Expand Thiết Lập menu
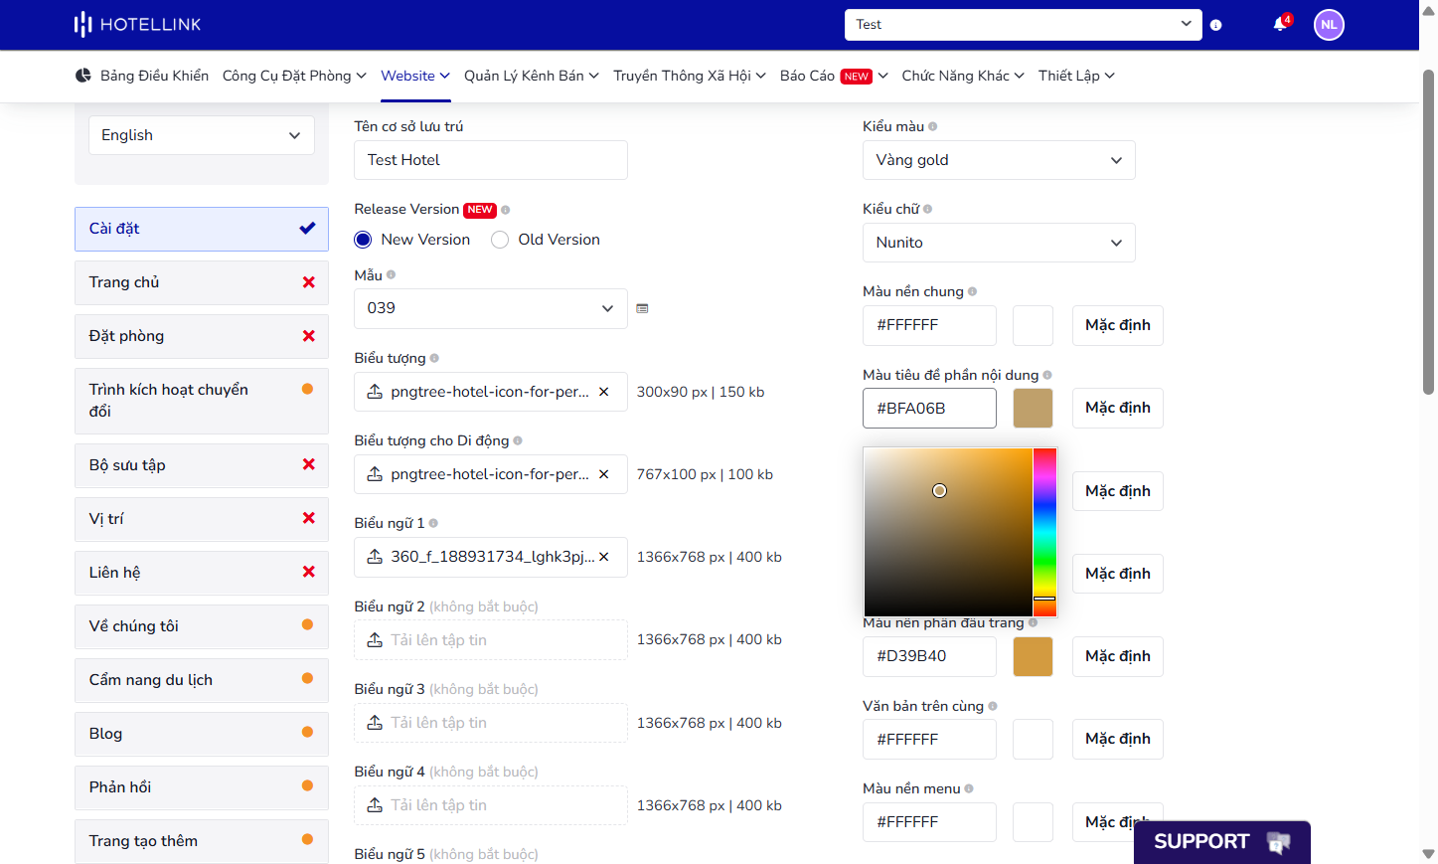 click(x=1076, y=76)
